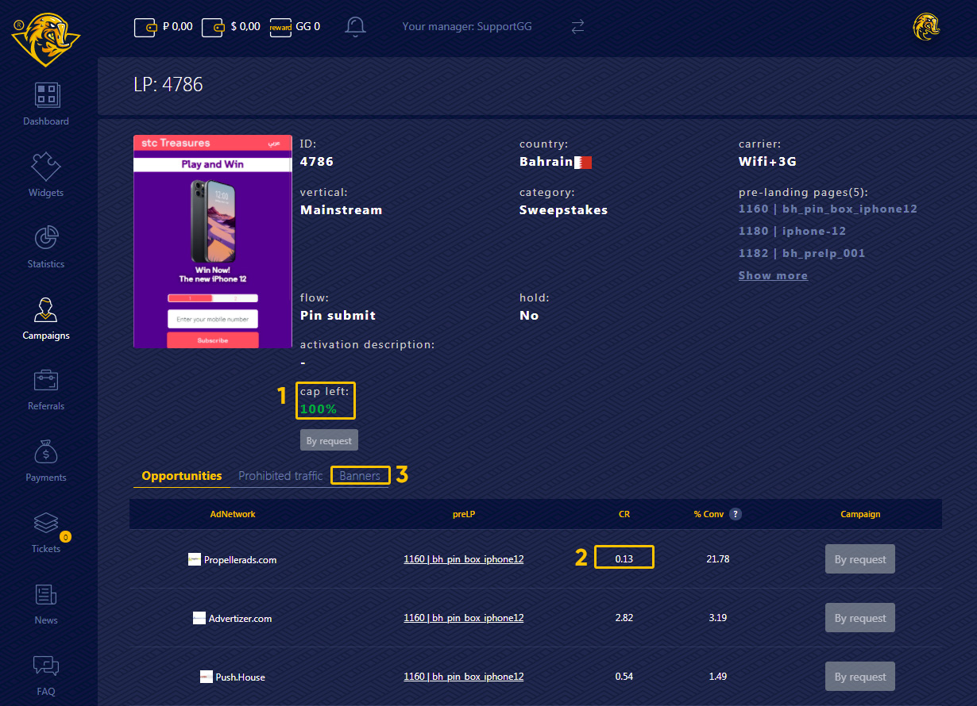Click the Propellerads.com network logo
The image size is (977, 706).
click(195, 559)
